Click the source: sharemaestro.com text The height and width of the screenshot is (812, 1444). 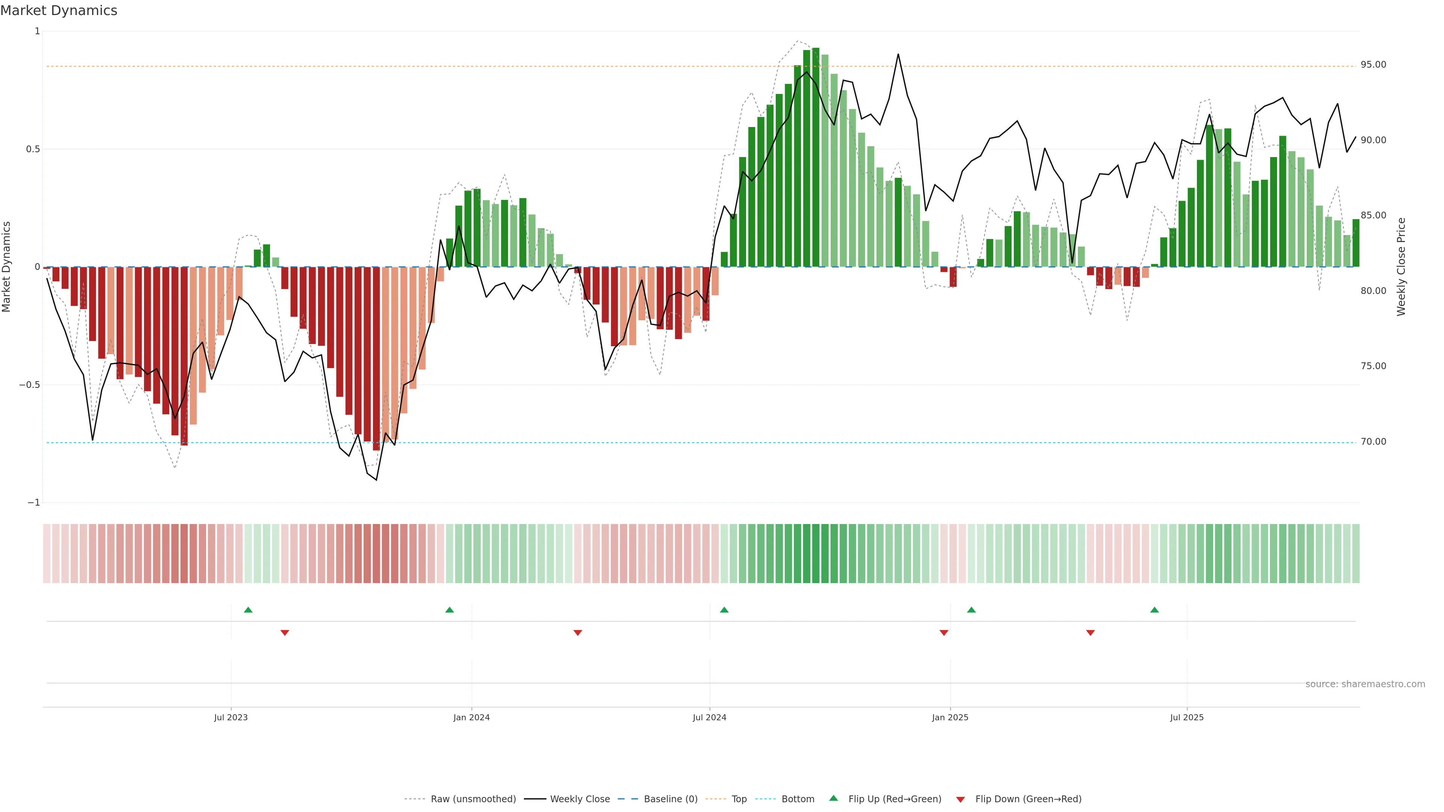[x=1365, y=684]
